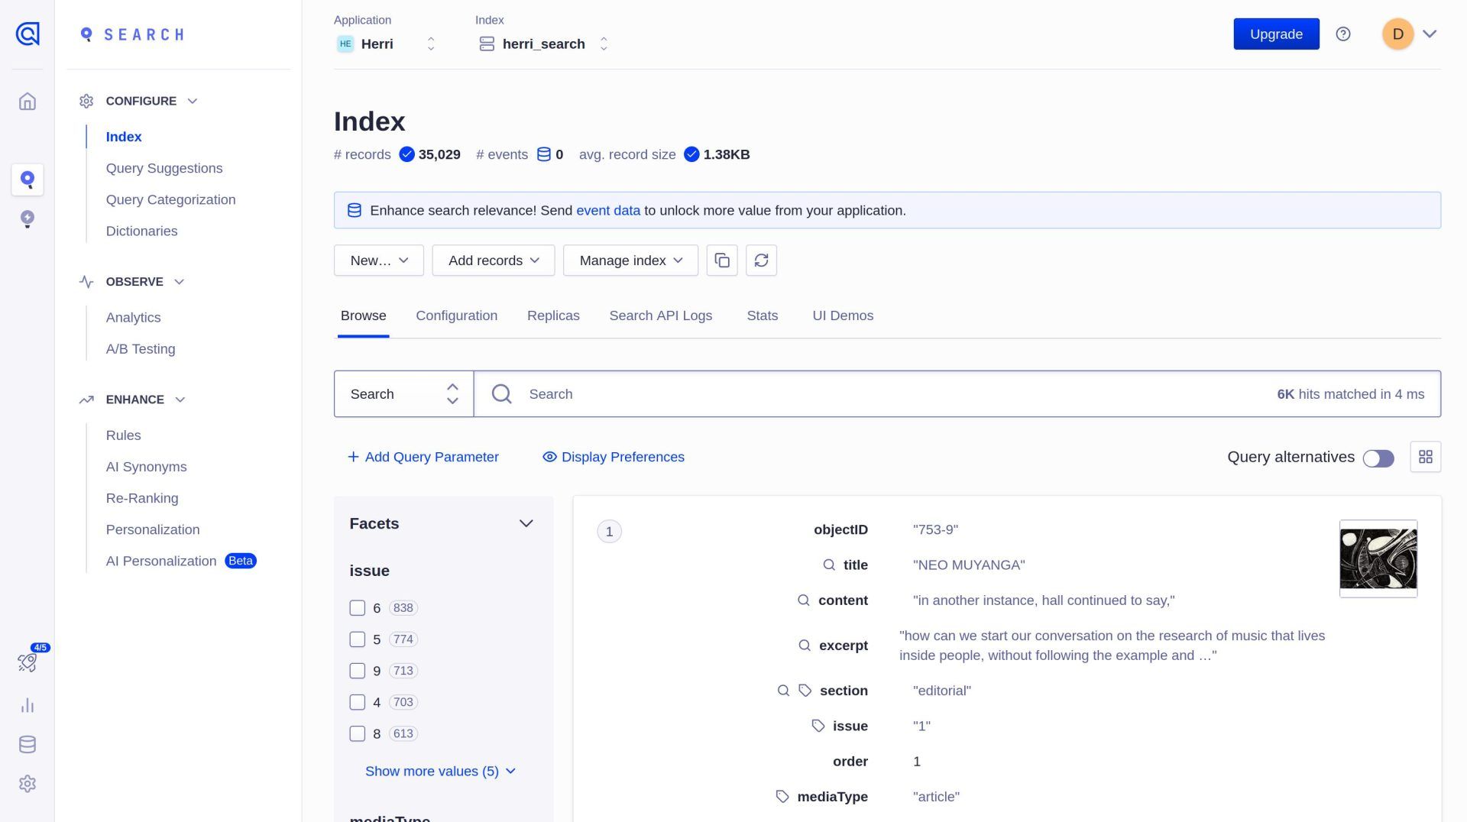
Task: Focus the index Search input field
Action: [x=894, y=394]
